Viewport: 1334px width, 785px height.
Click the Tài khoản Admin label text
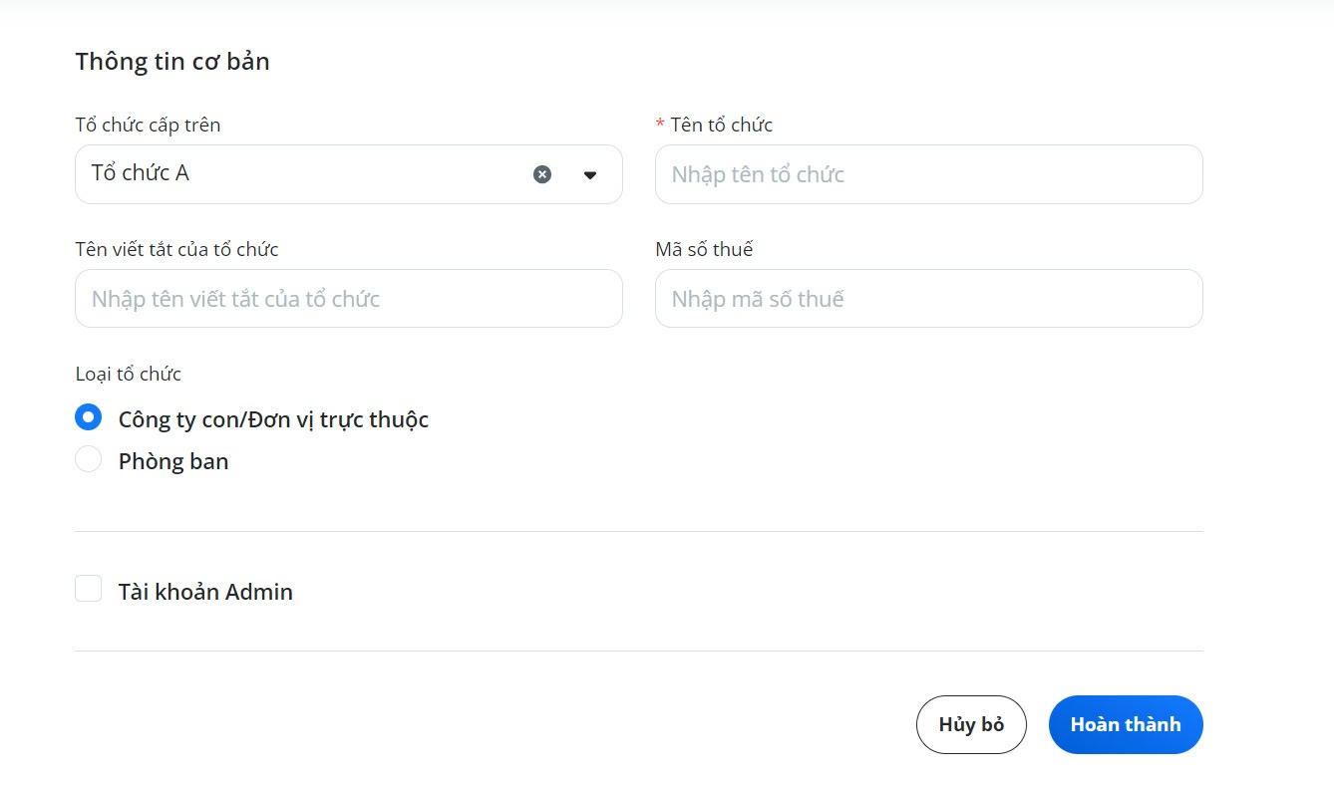(x=205, y=592)
